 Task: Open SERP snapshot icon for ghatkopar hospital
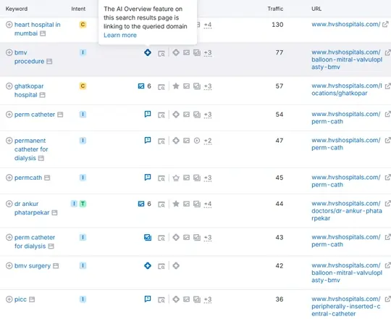click(x=161, y=87)
